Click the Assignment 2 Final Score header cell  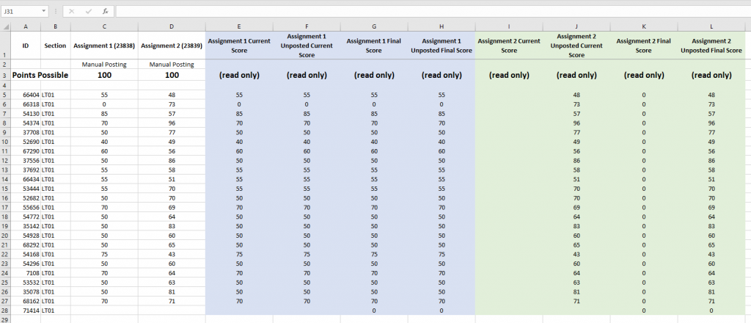coord(644,46)
